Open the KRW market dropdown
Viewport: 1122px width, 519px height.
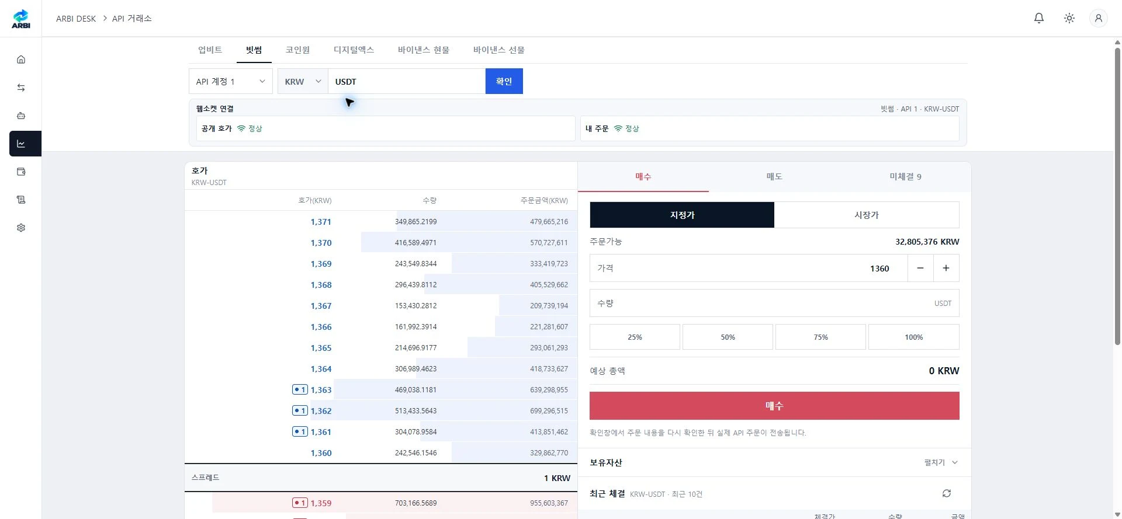tap(303, 81)
